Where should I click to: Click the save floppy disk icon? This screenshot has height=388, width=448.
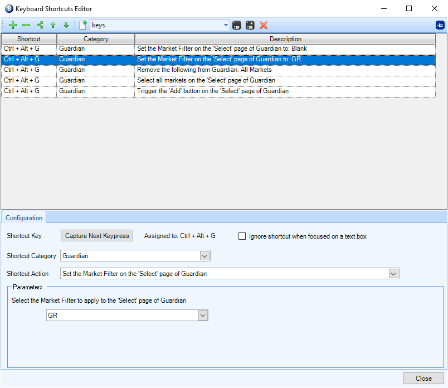tap(237, 25)
